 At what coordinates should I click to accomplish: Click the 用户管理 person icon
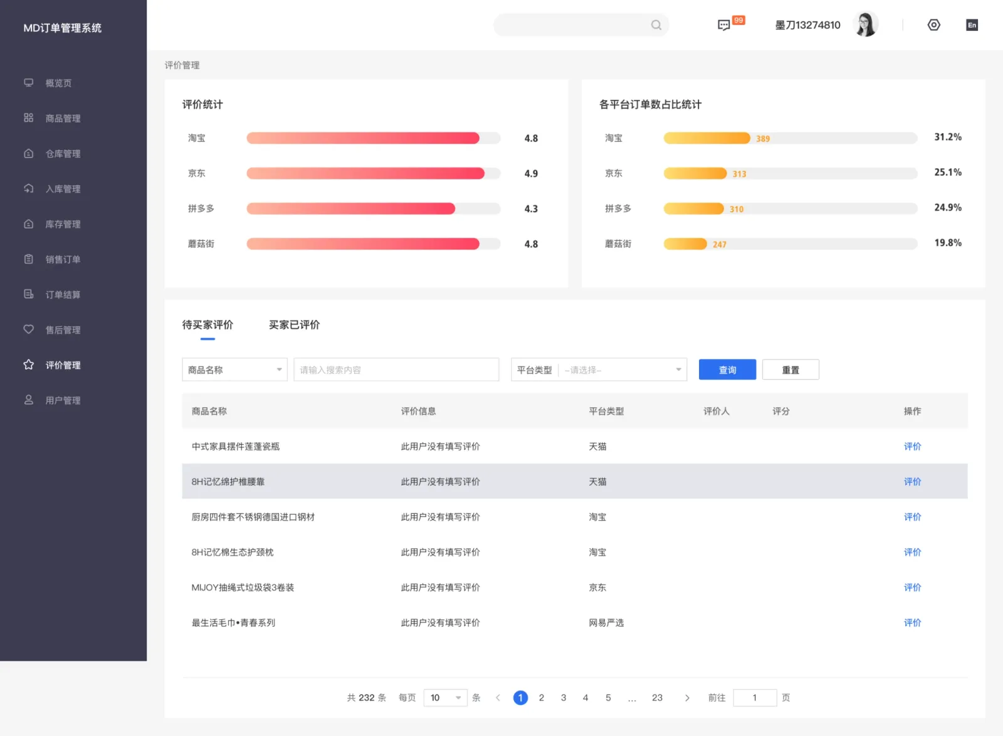28,400
